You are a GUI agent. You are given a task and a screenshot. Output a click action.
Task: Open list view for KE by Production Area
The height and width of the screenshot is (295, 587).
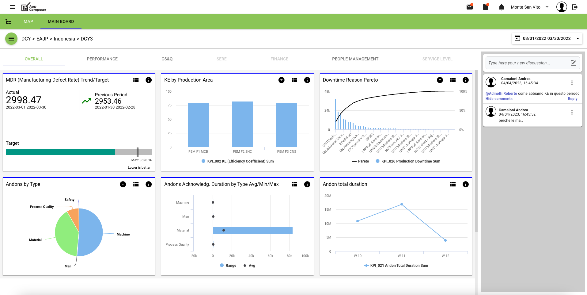294,80
